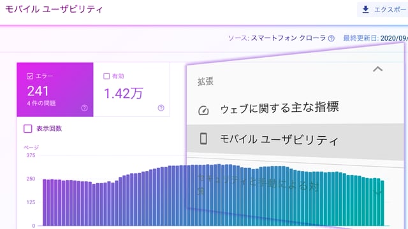
Task: Expand the セキュリティと手動による対策 section
Action: [x=377, y=192]
